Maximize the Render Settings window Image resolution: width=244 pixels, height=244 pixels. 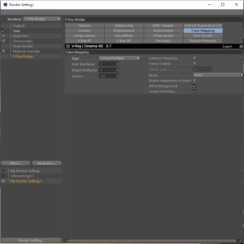tap(223, 4)
